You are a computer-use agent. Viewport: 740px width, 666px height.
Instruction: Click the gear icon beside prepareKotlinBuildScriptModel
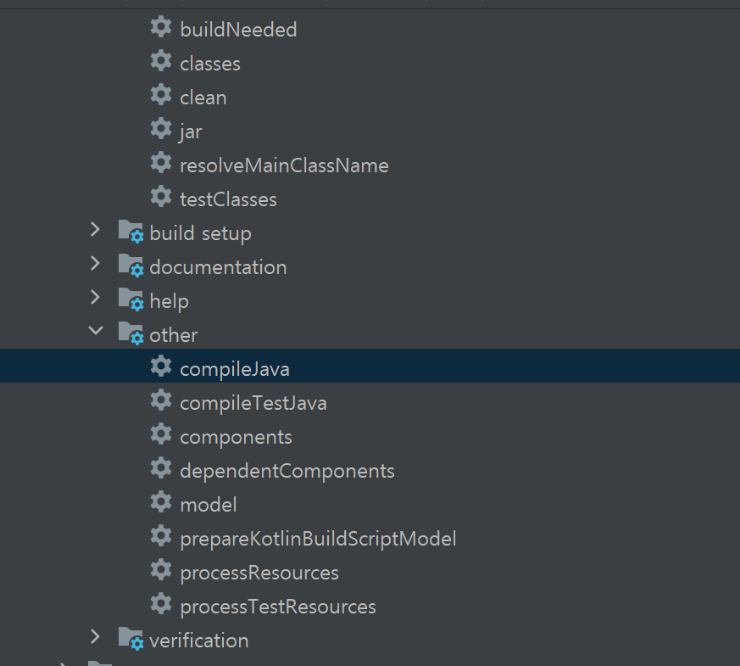(161, 536)
